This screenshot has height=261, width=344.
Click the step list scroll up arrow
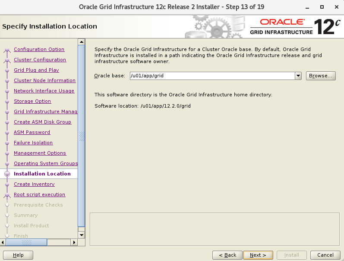pos(82,42)
